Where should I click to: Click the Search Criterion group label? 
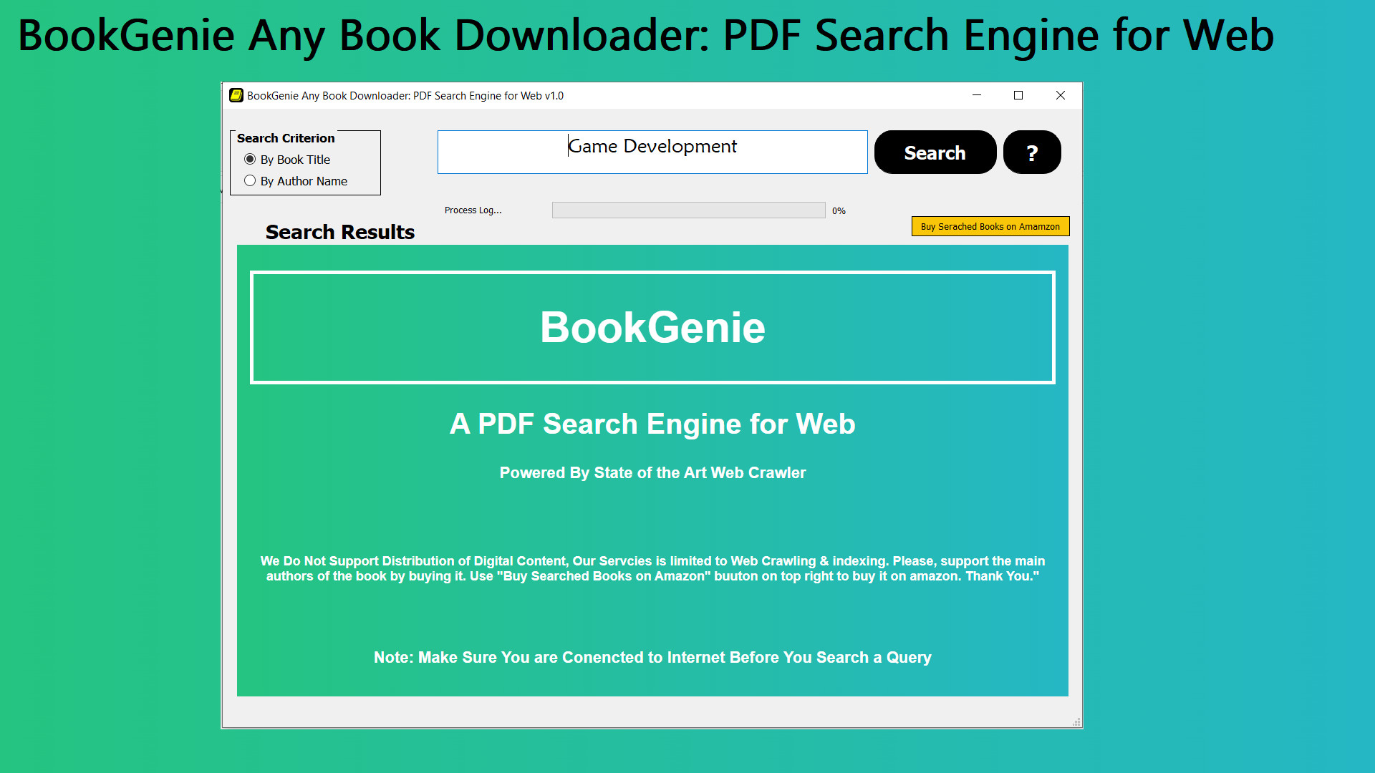(x=286, y=138)
